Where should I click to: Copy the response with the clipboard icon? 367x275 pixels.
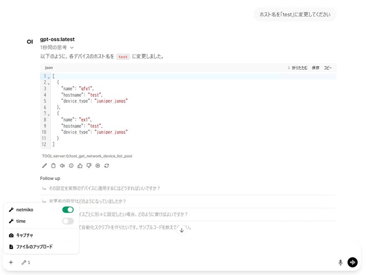(x=53, y=166)
